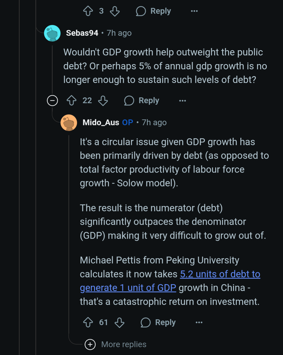Open more options on Sebas94's comment
Viewport: 283px width, 355px height.
click(x=183, y=101)
